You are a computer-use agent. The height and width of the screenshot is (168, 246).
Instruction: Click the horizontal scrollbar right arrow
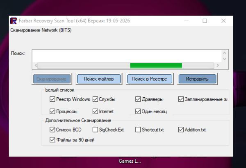click(x=218, y=65)
